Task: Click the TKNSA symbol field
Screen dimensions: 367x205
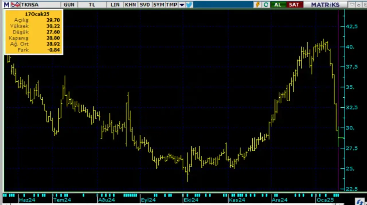Action: click(40, 5)
